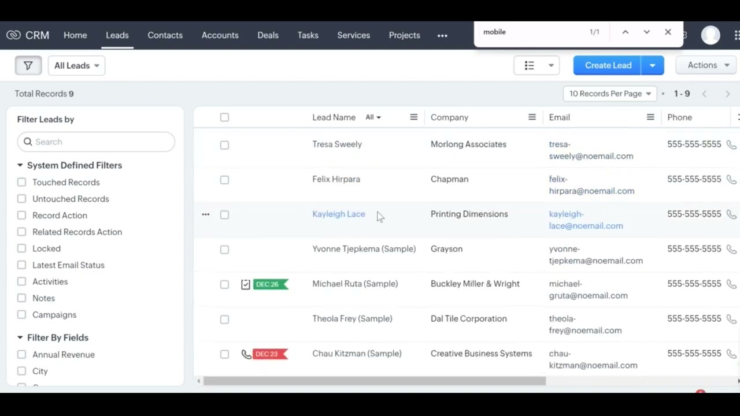Go to next records page arrow
This screenshot has height=416, width=740.
click(x=727, y=94)
